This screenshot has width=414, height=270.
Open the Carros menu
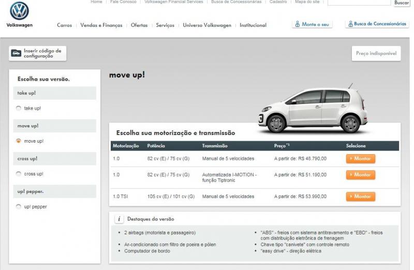click(64, 25)
